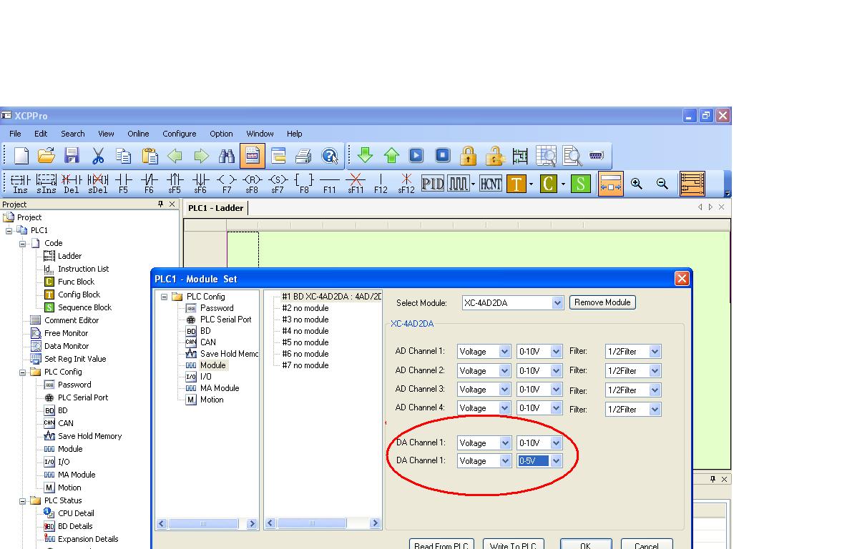The width and height of the screenshot is (847, 549).
Task: Zoom out the ladder view
Action: click(x=662, y=184)
